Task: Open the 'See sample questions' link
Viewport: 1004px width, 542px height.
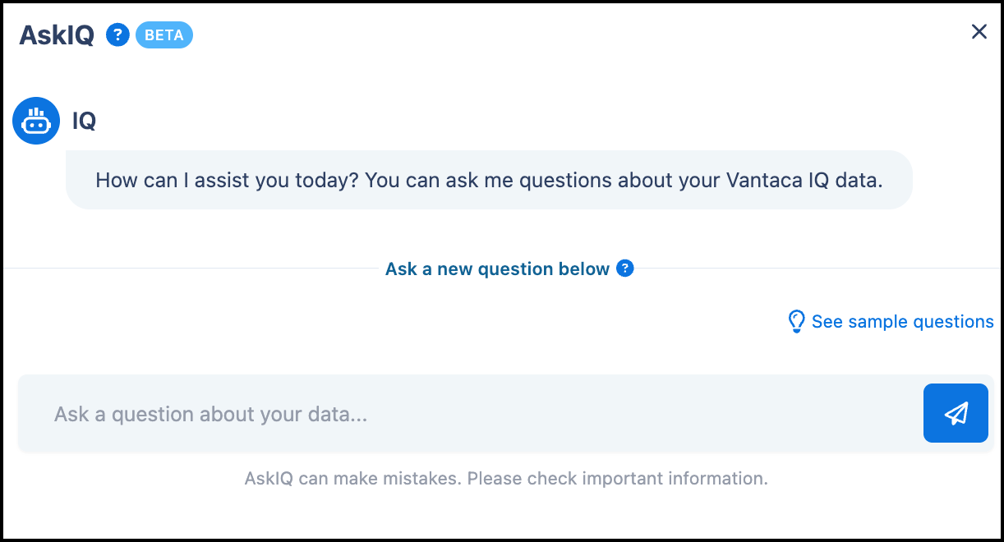Action: 902,322
